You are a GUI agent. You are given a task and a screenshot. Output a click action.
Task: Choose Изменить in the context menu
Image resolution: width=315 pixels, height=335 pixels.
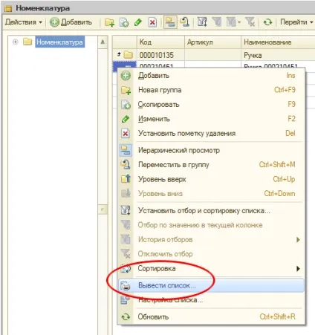pyautogui.click(x=211, y=119)
